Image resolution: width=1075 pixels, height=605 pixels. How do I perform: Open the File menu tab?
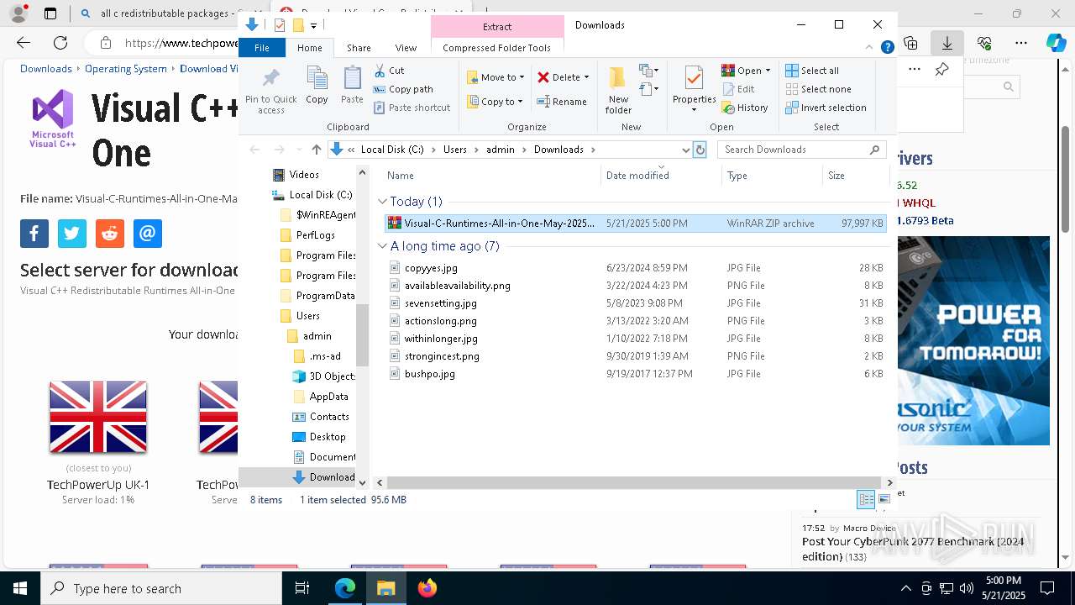(262, 48)
